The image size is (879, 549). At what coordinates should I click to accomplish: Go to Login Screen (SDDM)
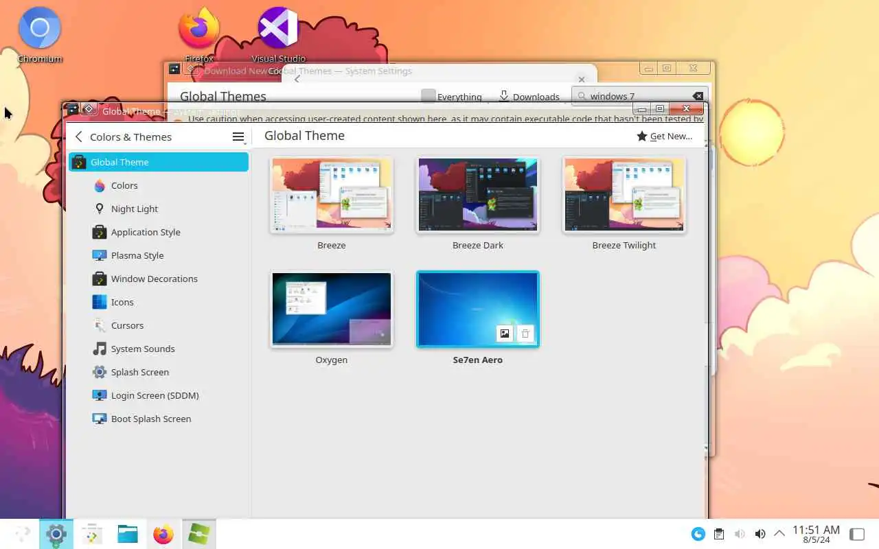pyautogui.click(x=159, y=395)
